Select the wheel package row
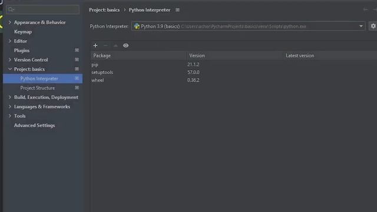 click(234, 80)
